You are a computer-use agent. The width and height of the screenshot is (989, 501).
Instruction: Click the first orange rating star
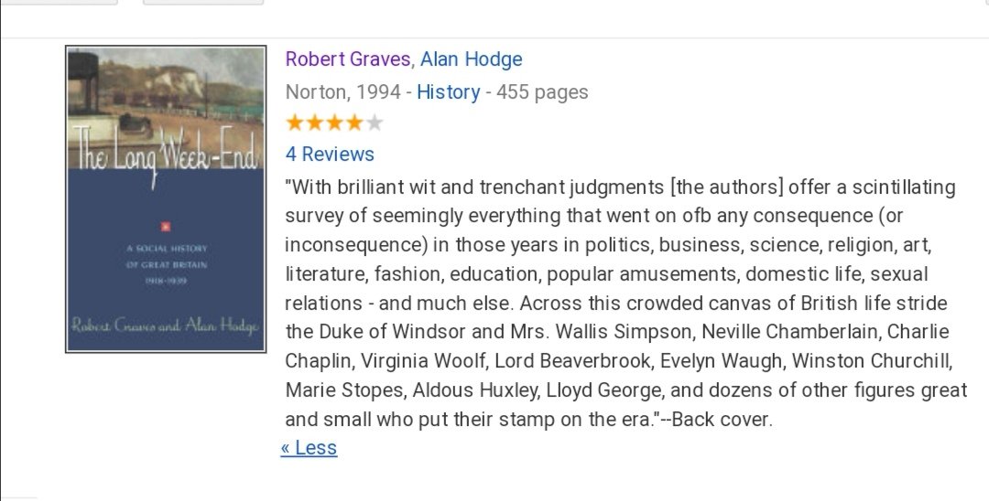(x=295, y=123)
